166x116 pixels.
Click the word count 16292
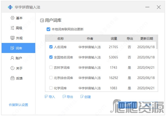[113, 78]
